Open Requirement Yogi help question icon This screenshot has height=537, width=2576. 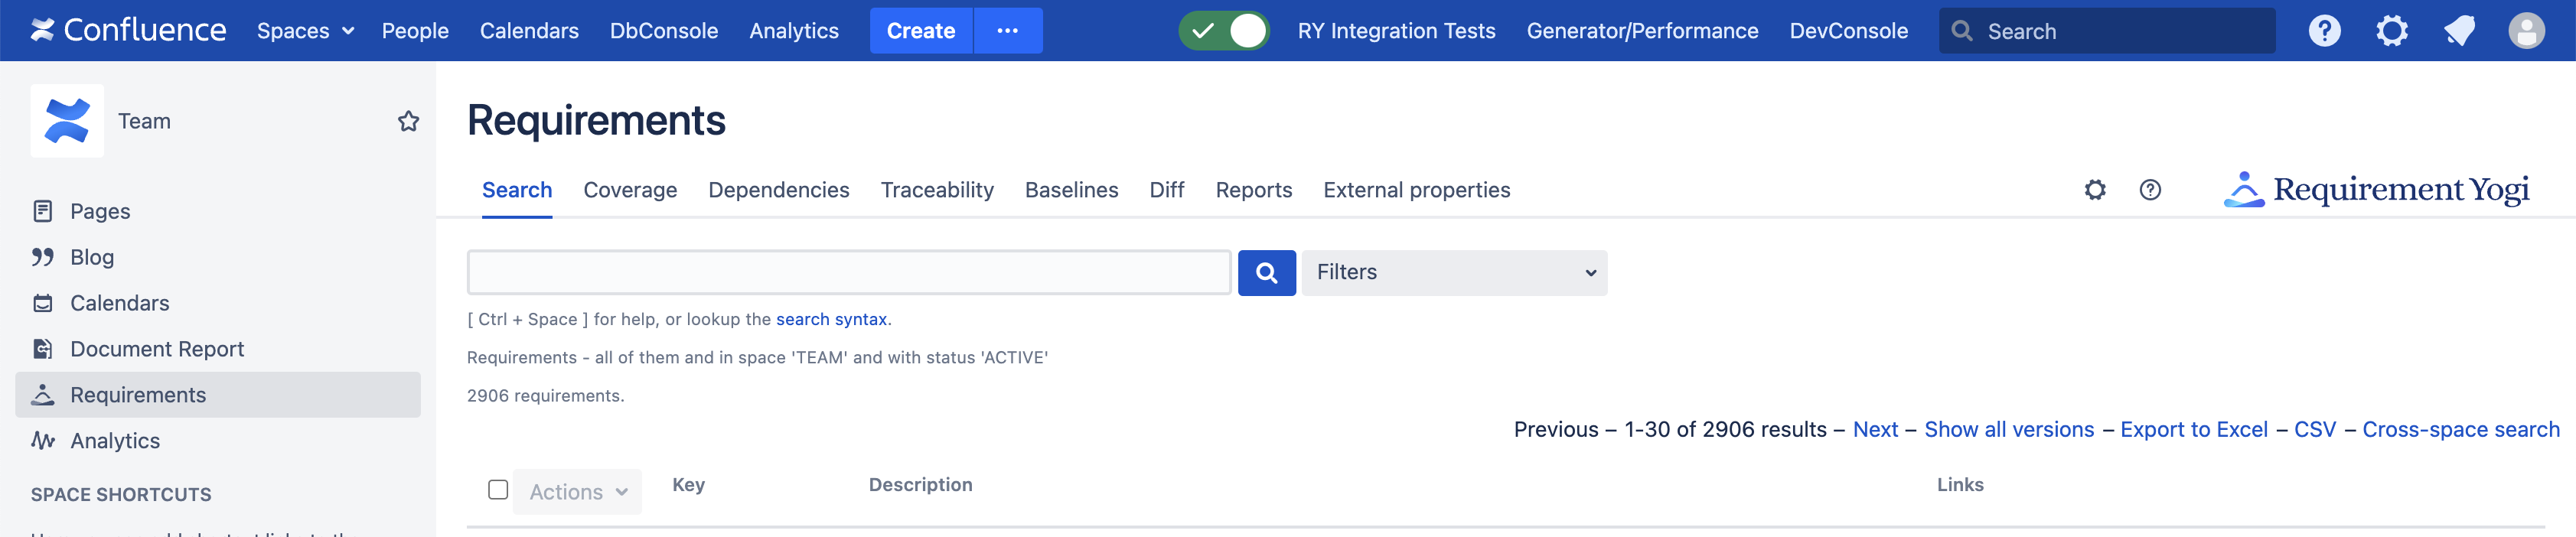point(2149,190)
